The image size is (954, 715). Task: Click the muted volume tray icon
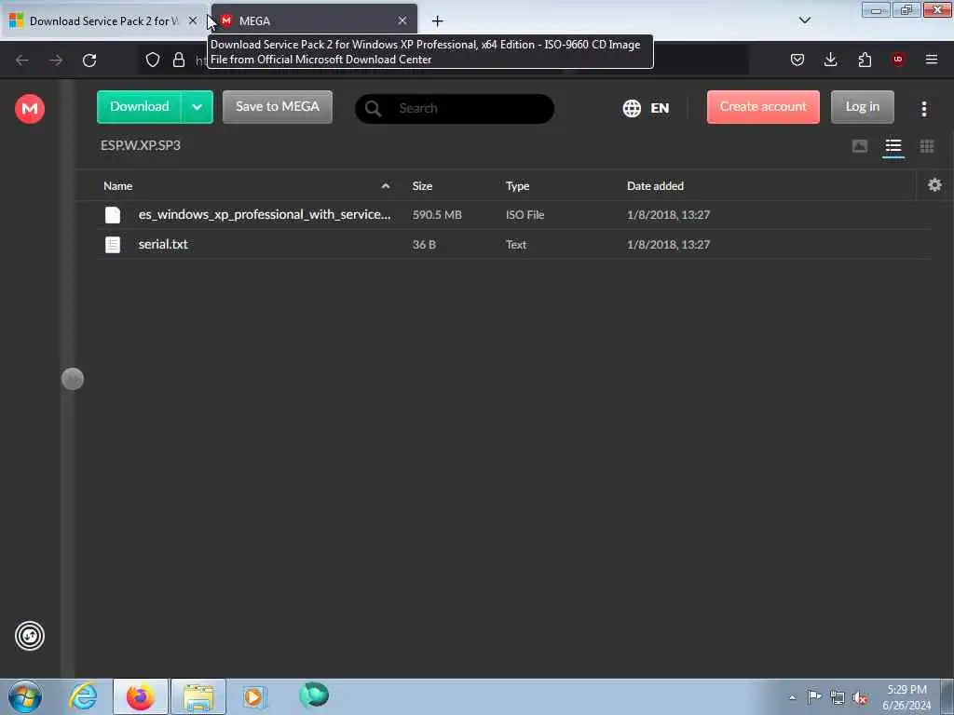click(x=860, y=697)
